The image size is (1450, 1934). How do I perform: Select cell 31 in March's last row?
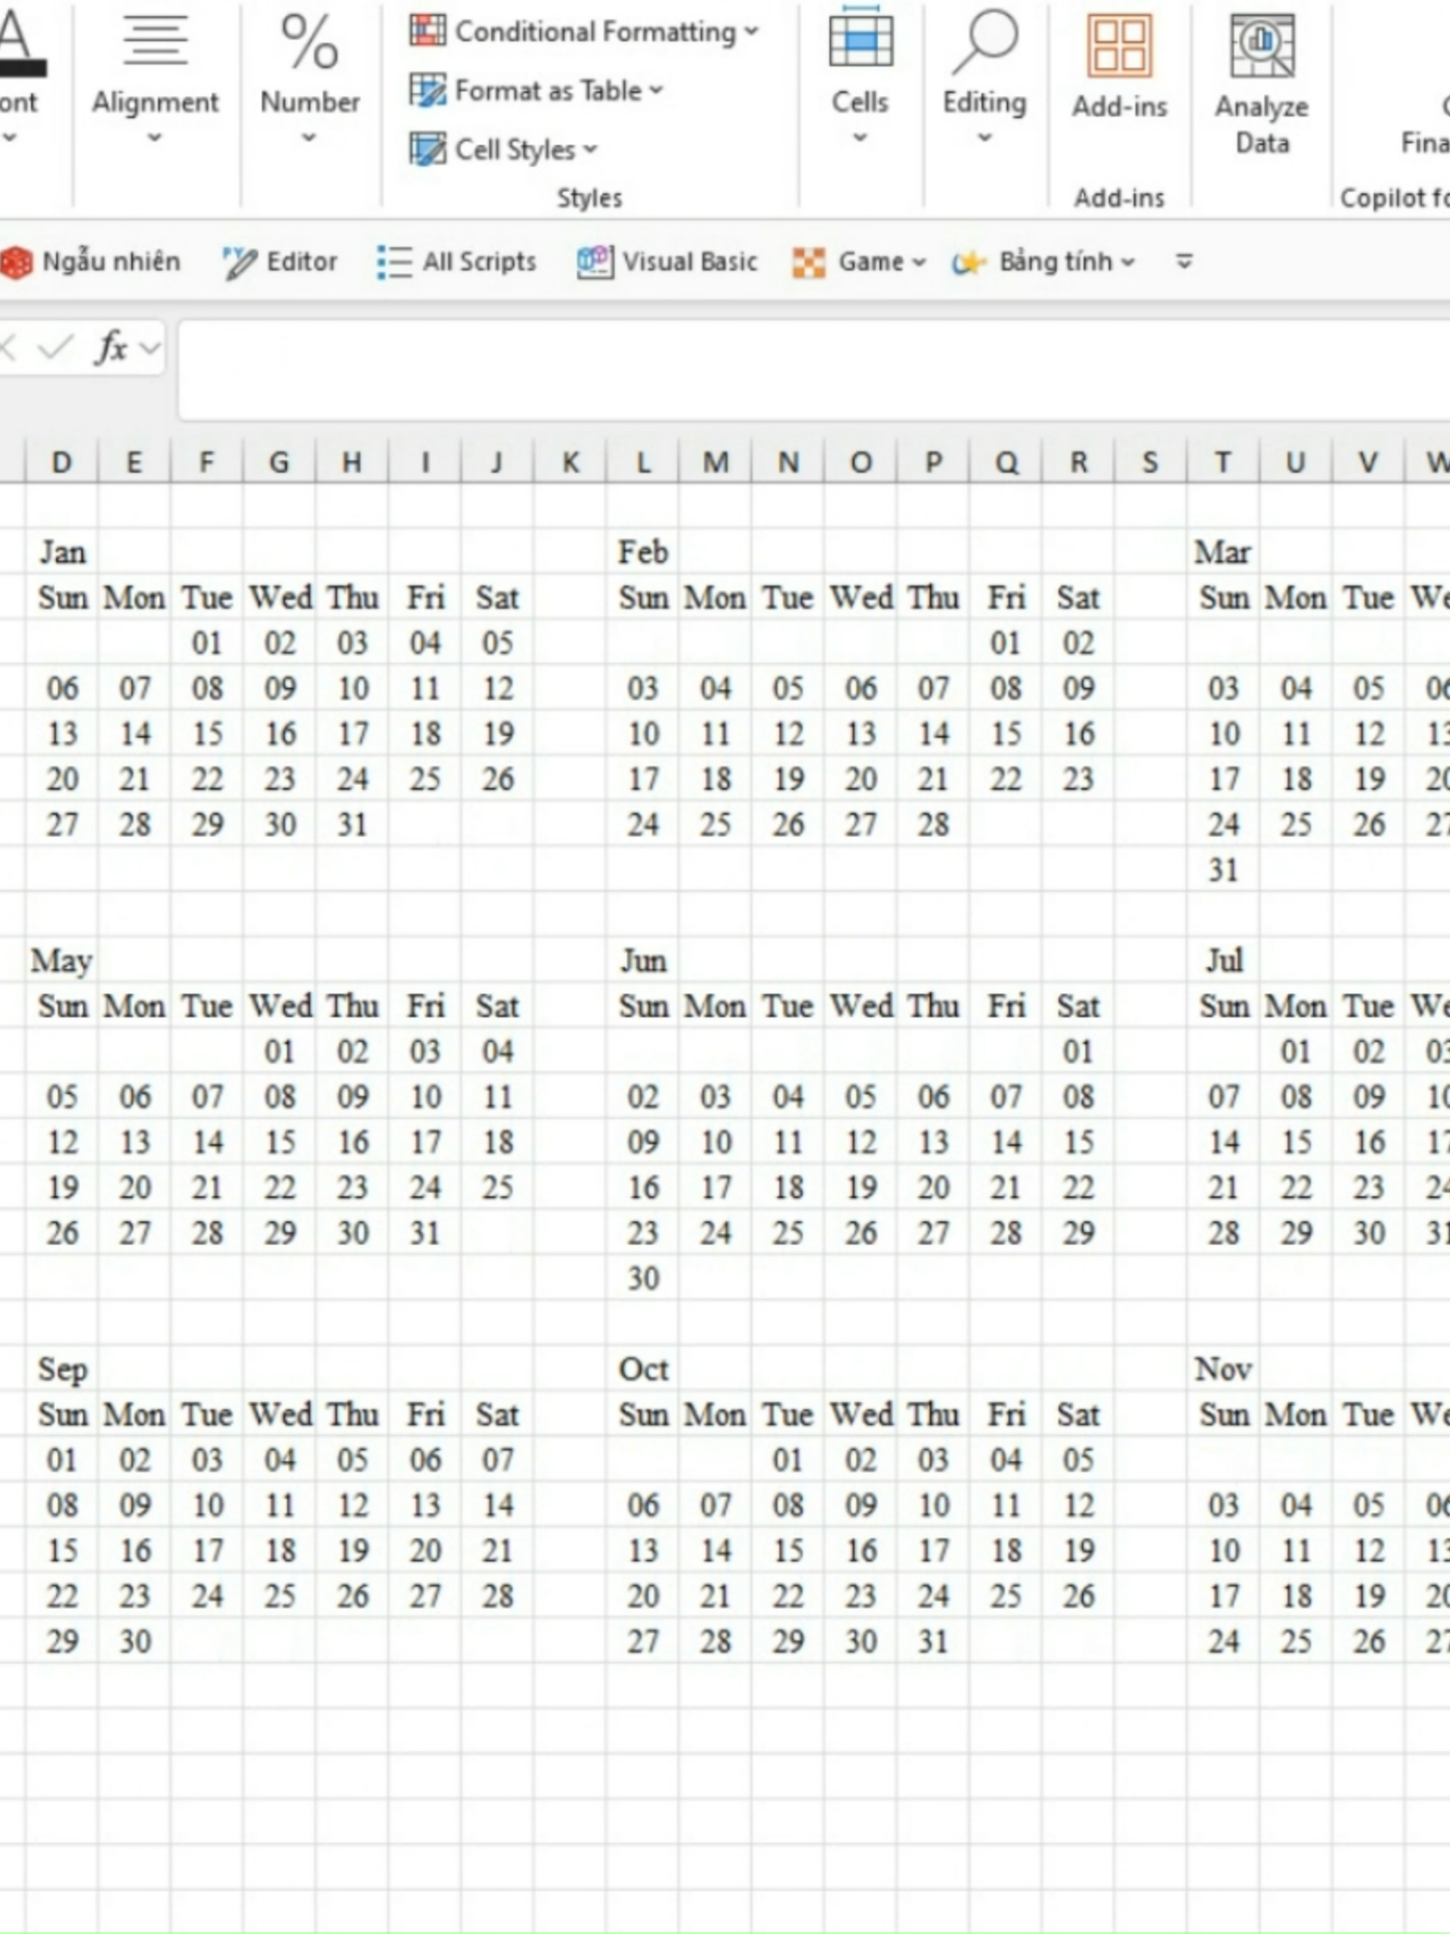[x=1223, y=870]
